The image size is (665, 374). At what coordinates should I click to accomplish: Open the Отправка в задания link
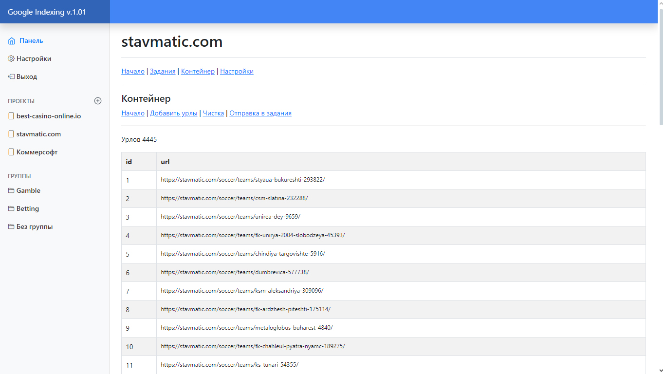(x=260, y=113)
